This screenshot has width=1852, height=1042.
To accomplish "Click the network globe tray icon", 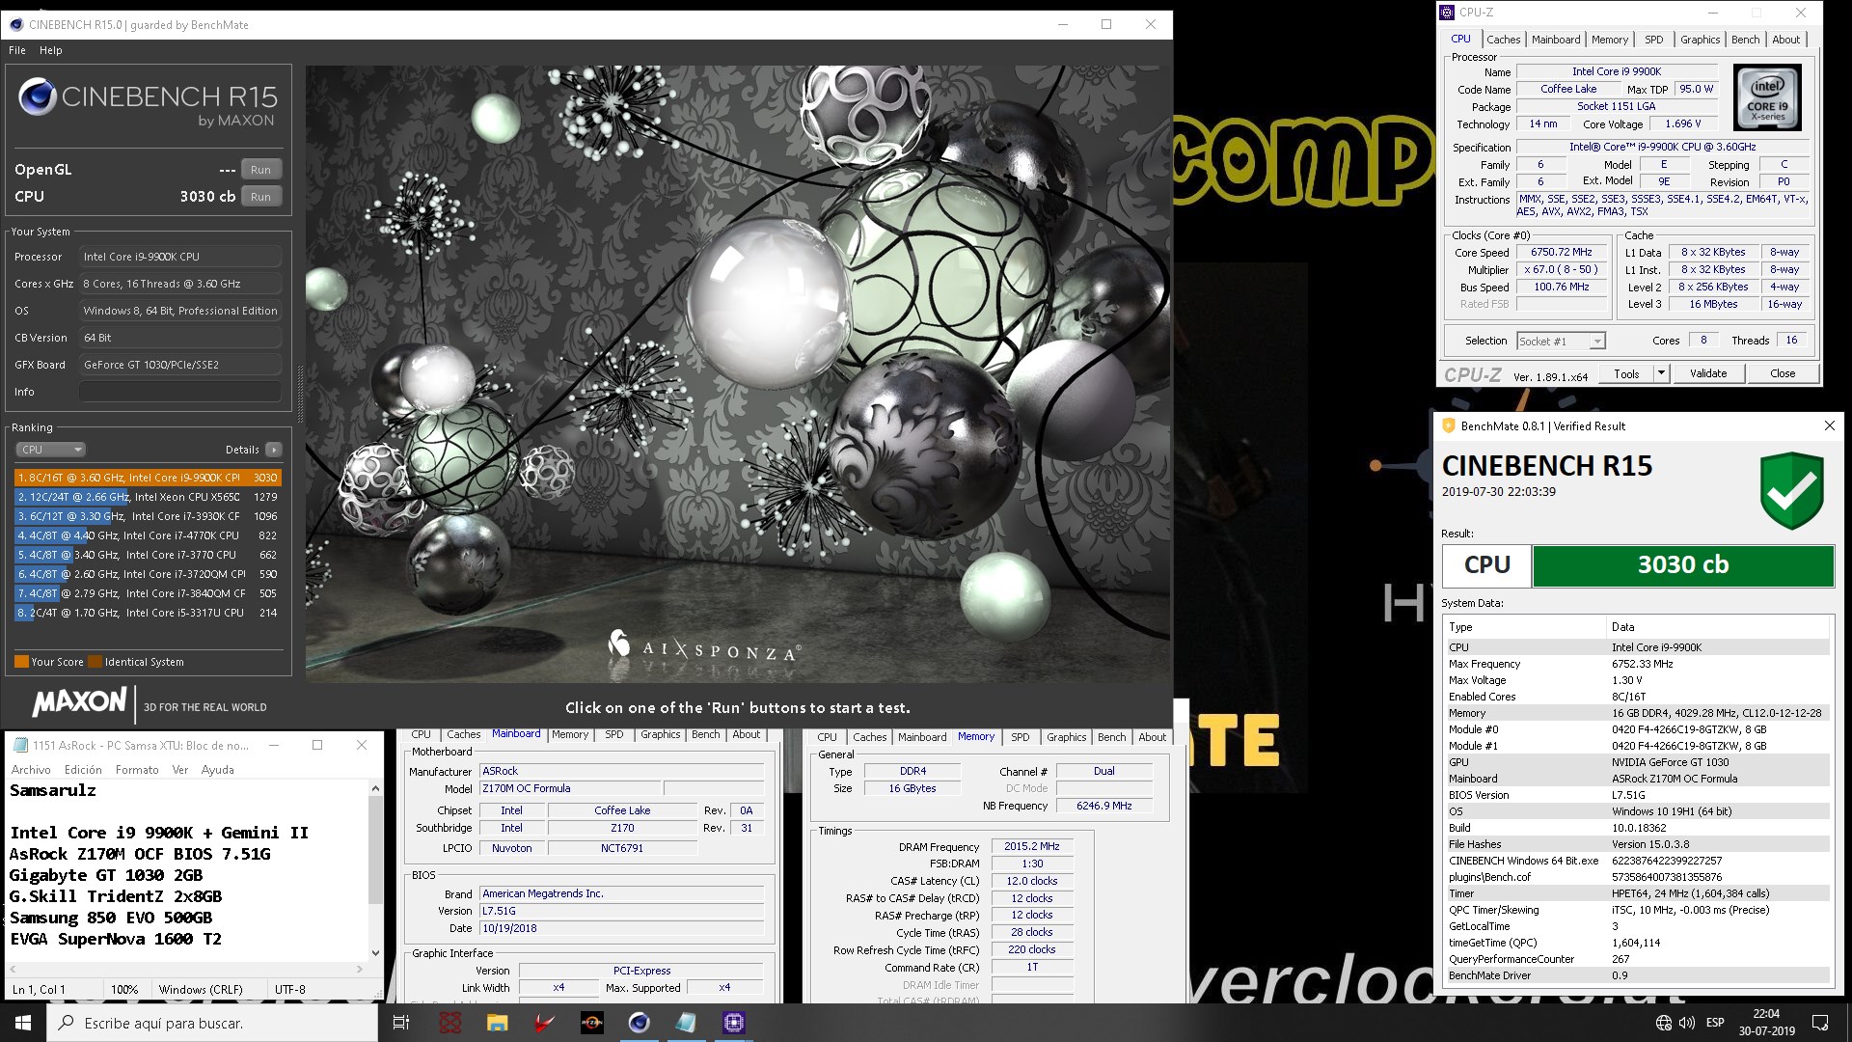I will click(x=1664, y=1023).
